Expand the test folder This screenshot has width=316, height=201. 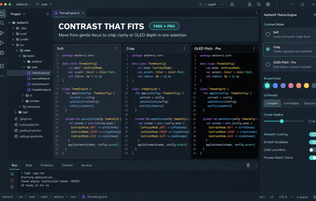coord(15,112)
